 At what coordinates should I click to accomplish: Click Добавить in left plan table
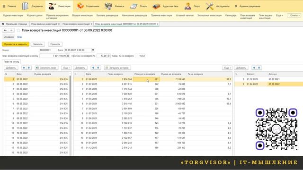[x=11, y=68]
